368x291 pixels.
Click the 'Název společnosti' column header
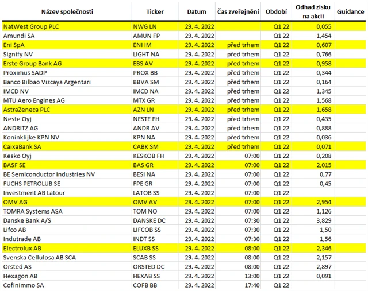click(x=66, y=11)
